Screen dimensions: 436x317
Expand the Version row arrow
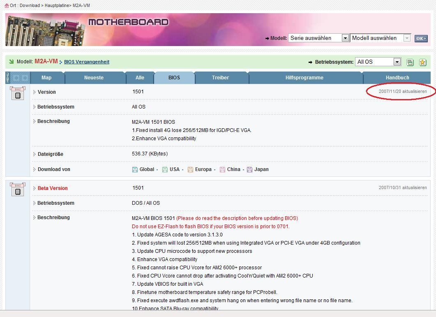[35, 92]
